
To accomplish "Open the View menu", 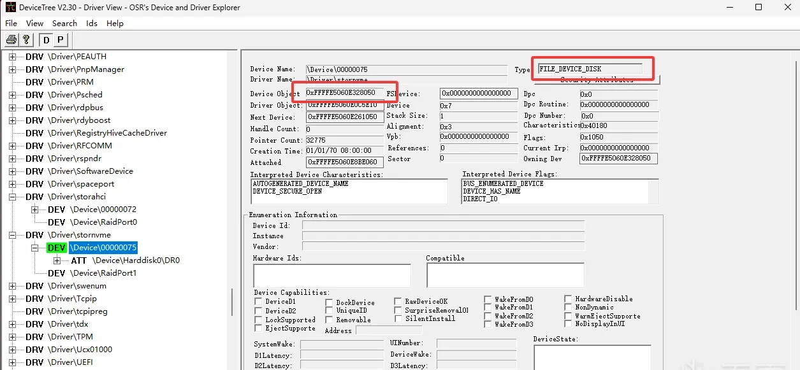I will 35,24.
